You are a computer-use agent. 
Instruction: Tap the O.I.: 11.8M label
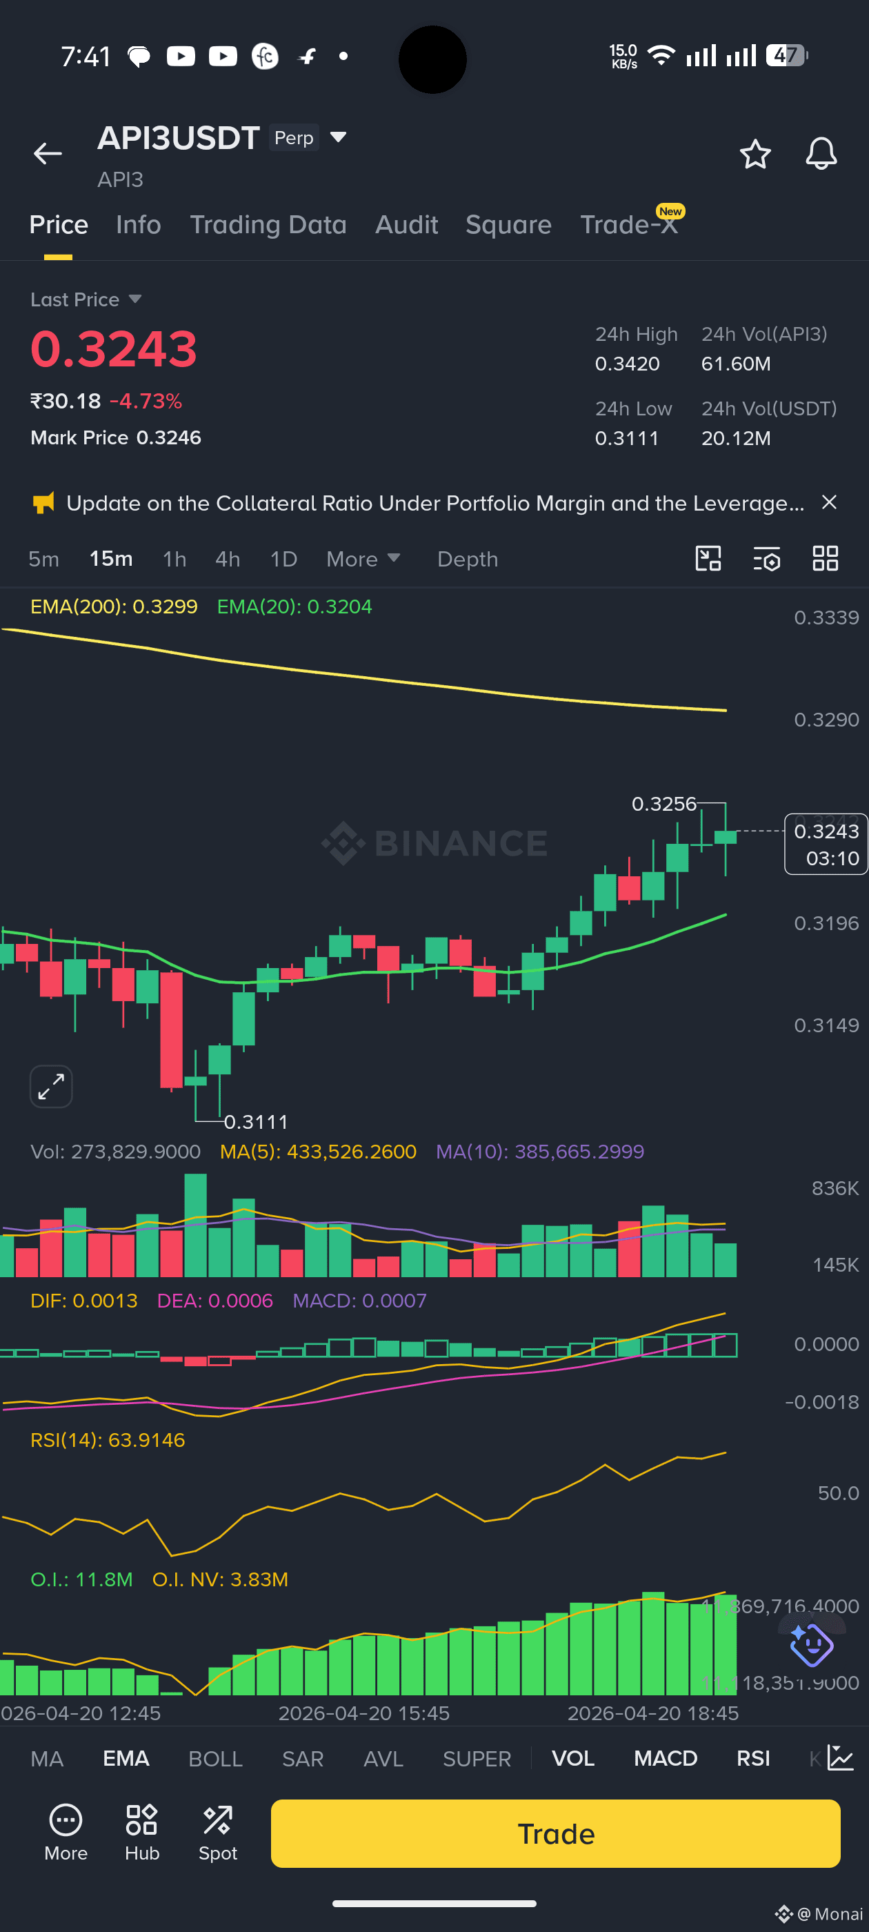tap(81, 1579)
